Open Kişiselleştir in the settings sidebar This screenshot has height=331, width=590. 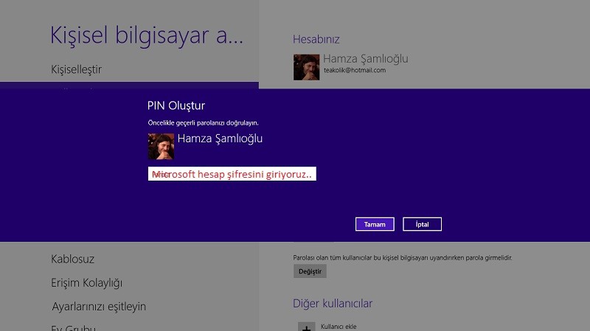(77, 69)
